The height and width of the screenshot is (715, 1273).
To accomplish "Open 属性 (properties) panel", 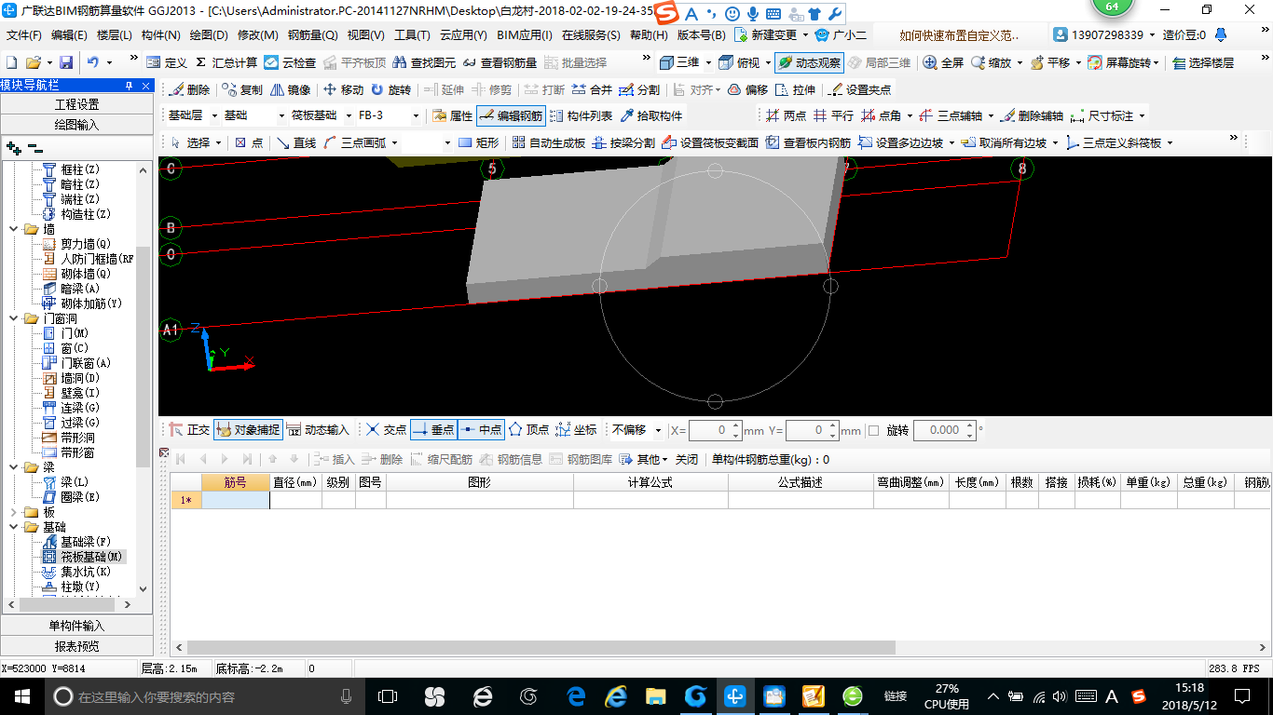I will [453, 116].
